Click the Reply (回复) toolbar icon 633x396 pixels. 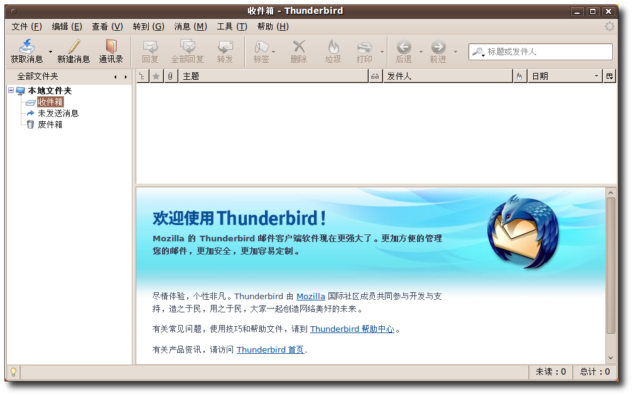pos(150,47)
